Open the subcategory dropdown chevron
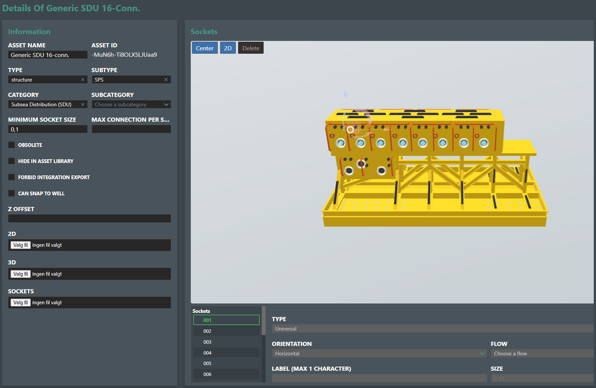 point(166,104)
